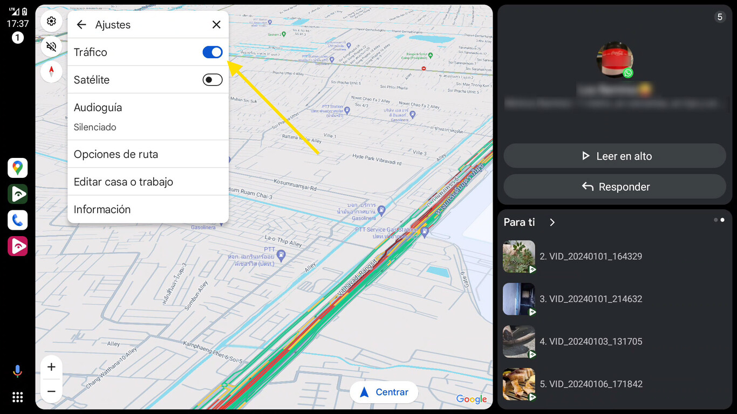Go back from Ajustes menu
Image resolution: width=737 pixels, height=414 pixels.
click(81, 25)
